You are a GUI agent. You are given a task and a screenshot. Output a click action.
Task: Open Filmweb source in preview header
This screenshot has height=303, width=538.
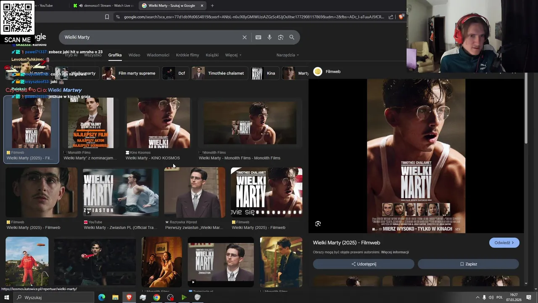(x=327, y=72)
